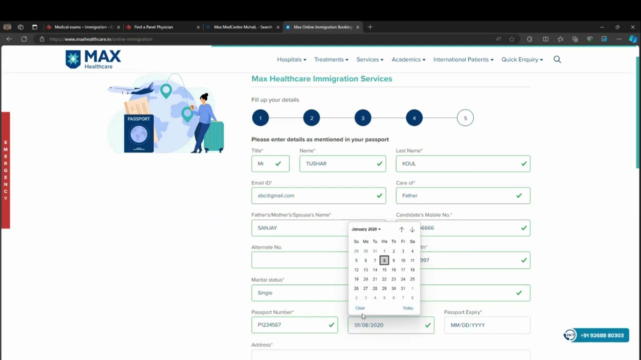Screen dimensions: 641x360
Task: Close the Medical exams – Immigration tab
Action: [x=119, y=27]
